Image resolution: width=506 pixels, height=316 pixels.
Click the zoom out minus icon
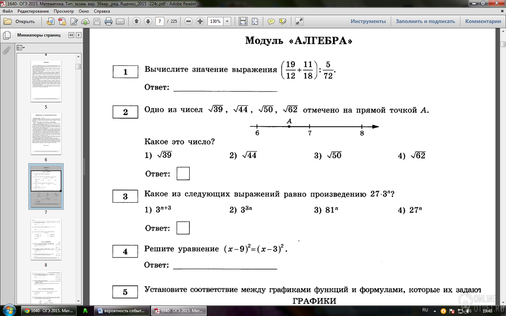click(188, 21)
